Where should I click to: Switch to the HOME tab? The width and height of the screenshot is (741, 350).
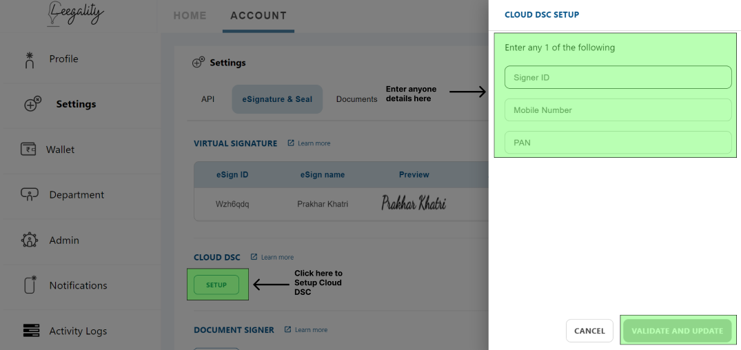click(190, 16)
